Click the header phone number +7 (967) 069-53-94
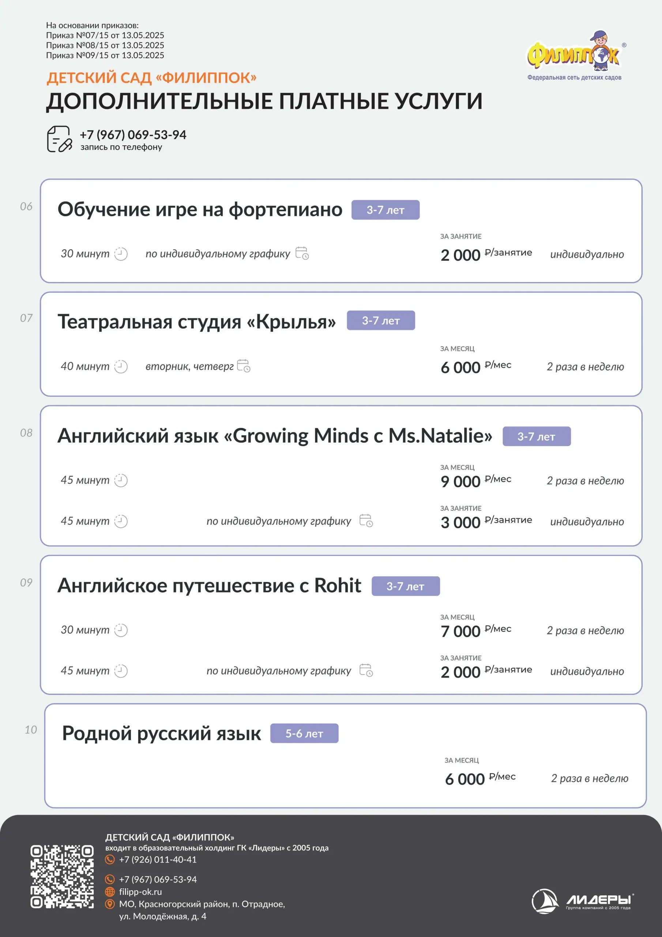The width and height of the screenshot is (662, 937). [x=133, y=135]
